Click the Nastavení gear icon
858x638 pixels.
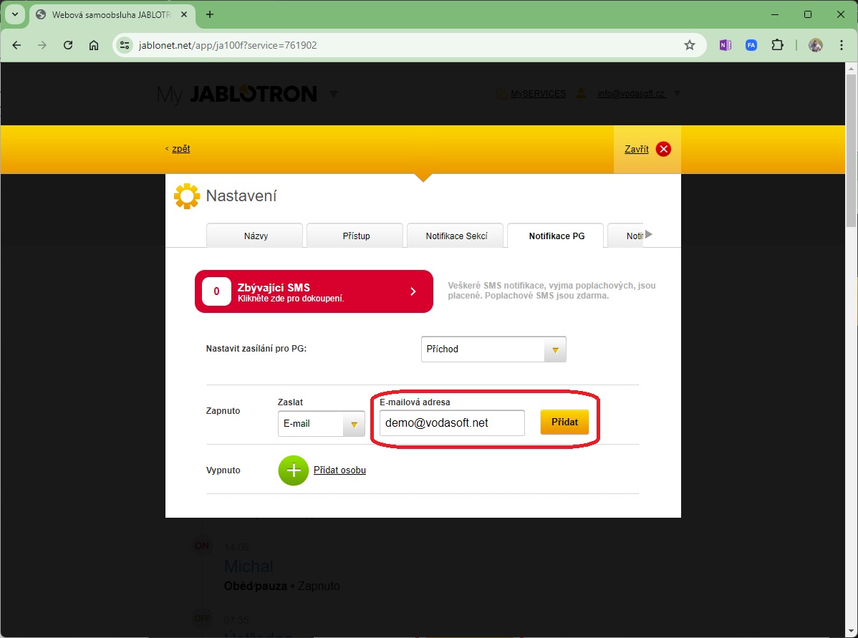pos(187,196)
